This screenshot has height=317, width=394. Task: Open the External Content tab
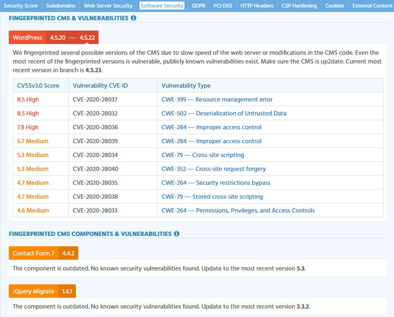point(372,6)
